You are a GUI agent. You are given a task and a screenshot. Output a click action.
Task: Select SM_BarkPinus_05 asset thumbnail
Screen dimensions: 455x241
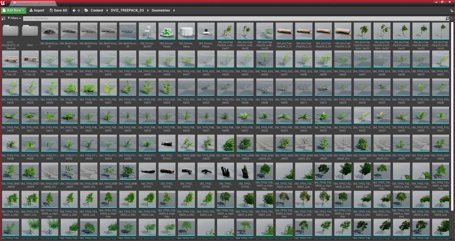tap(128, 31)
